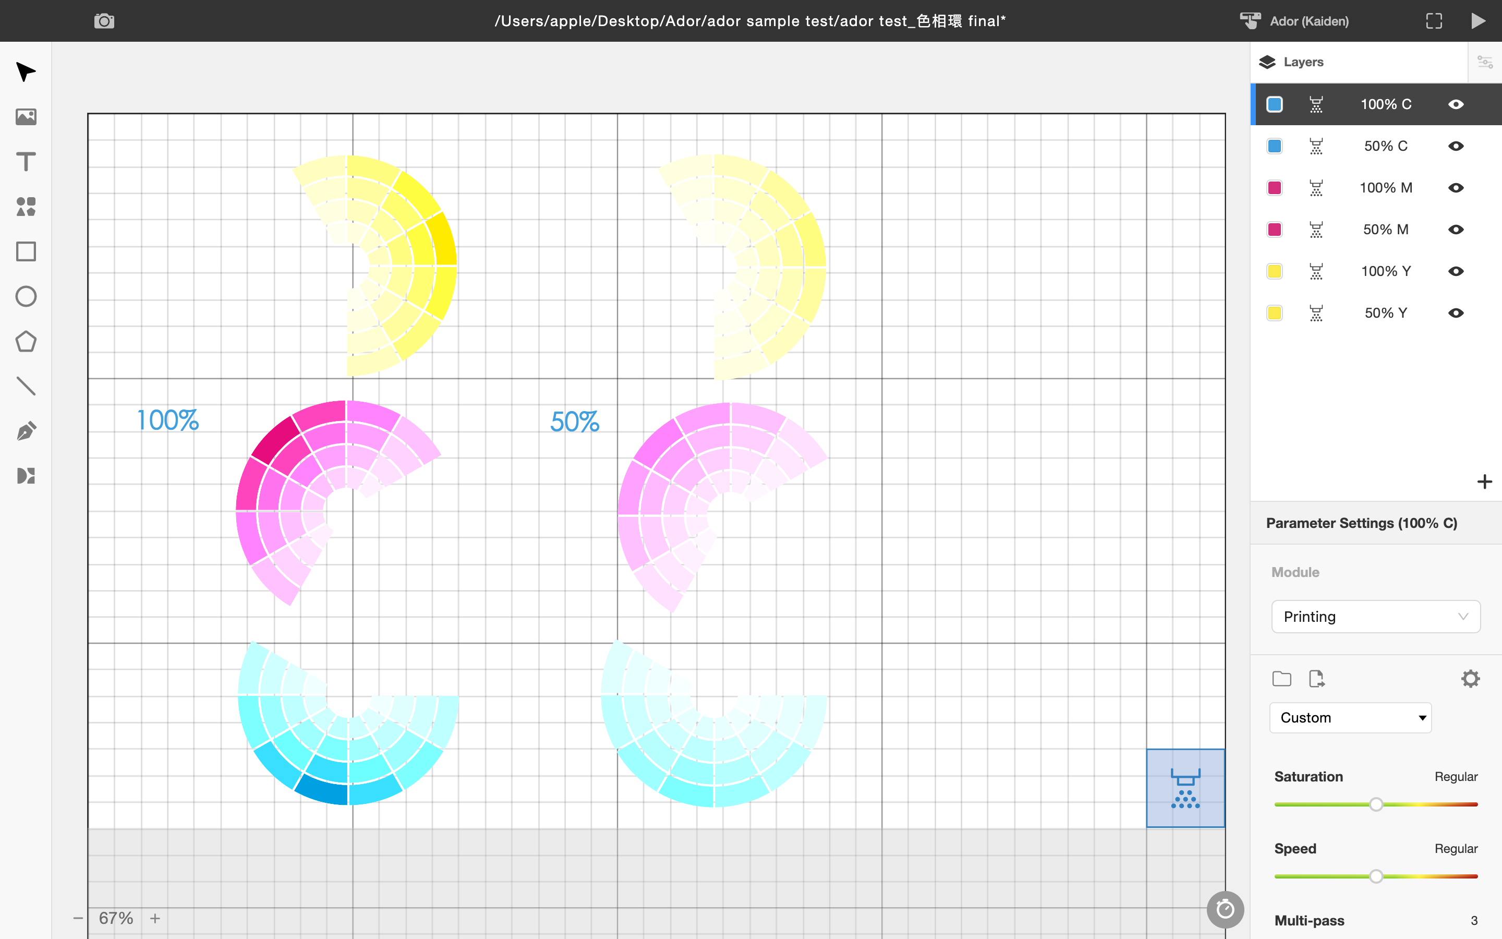The height and width of the screenshot is (939, 1502).
Task: Select the 100% C layer
Action: (1385, 104)
